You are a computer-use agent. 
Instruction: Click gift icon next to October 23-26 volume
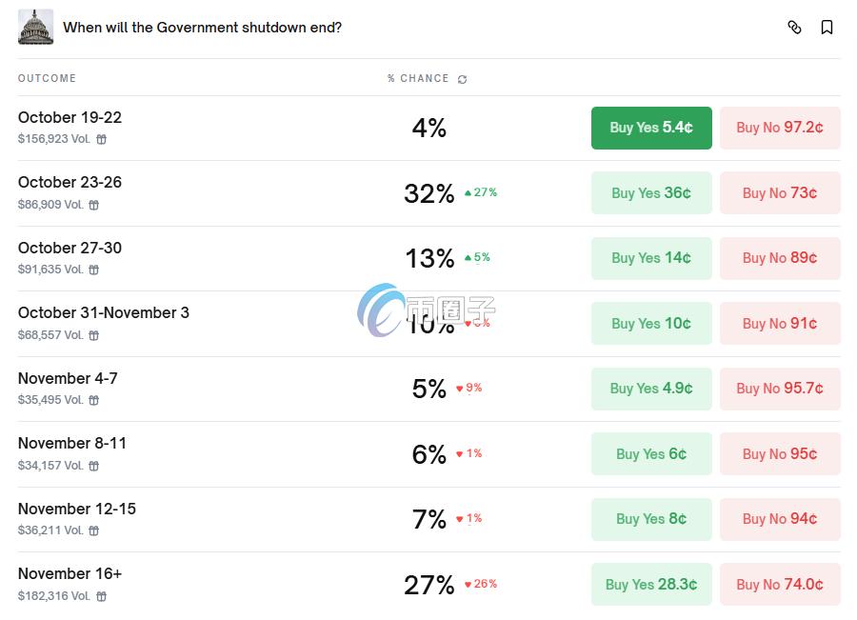94,205
